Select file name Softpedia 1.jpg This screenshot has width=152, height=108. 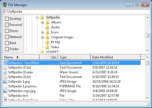19,82
